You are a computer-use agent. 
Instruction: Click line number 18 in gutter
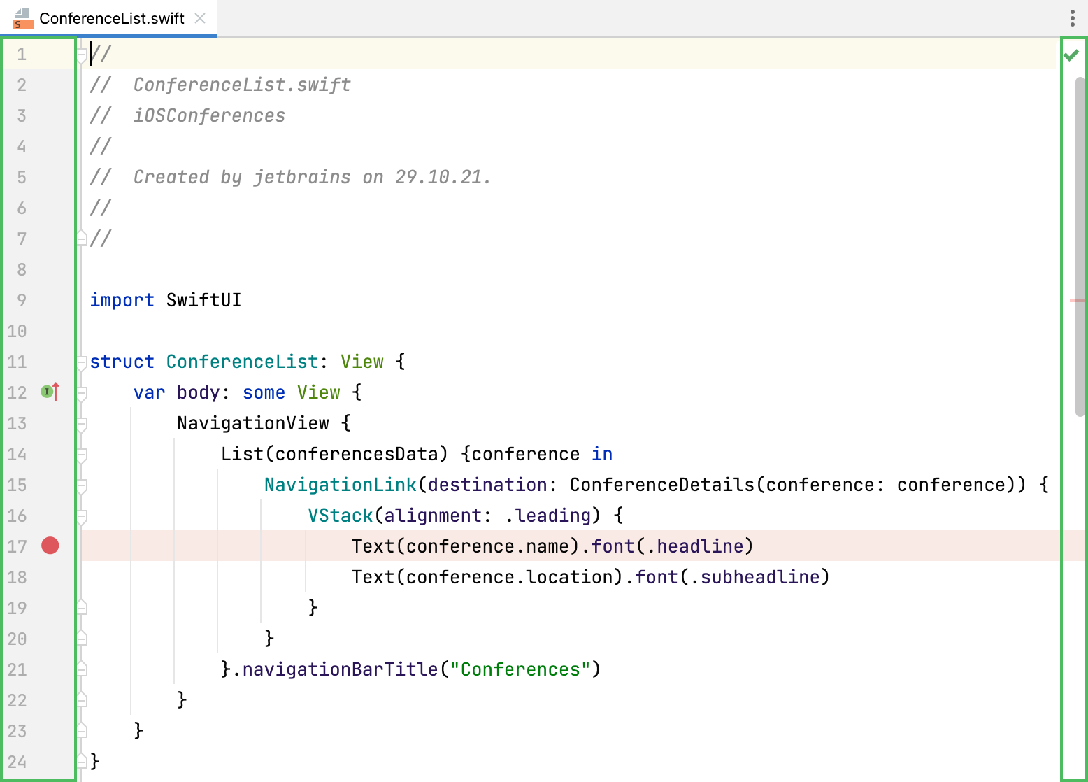(17, 578)
